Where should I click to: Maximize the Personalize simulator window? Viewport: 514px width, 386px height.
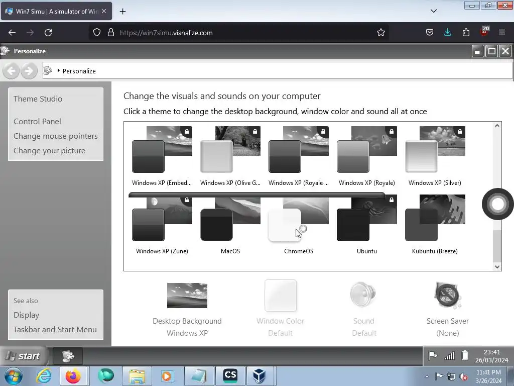click(x=492, y=51)
